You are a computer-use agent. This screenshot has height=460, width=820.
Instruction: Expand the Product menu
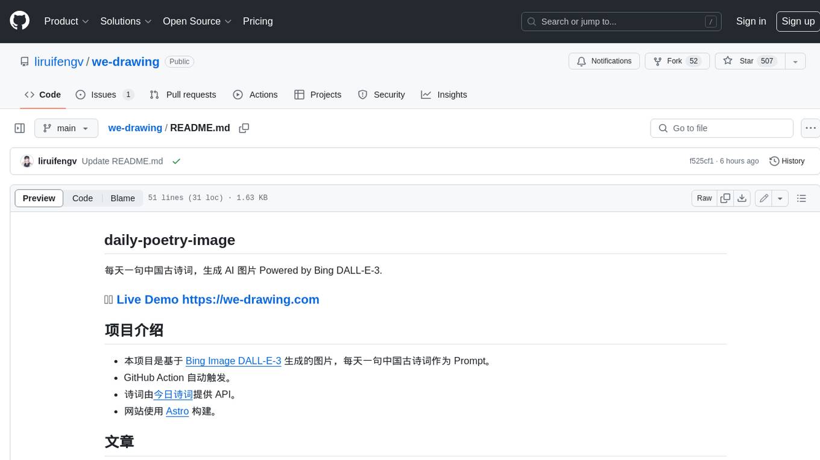(66, 21)
